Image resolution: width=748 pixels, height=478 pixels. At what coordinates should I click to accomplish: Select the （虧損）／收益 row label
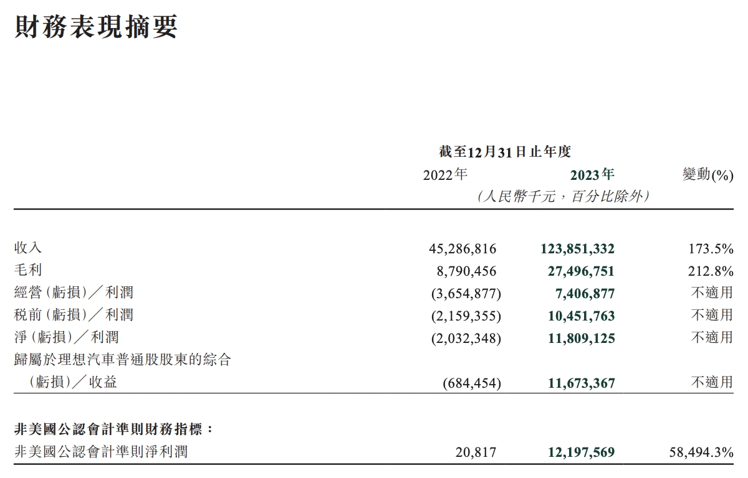[73, 382]
